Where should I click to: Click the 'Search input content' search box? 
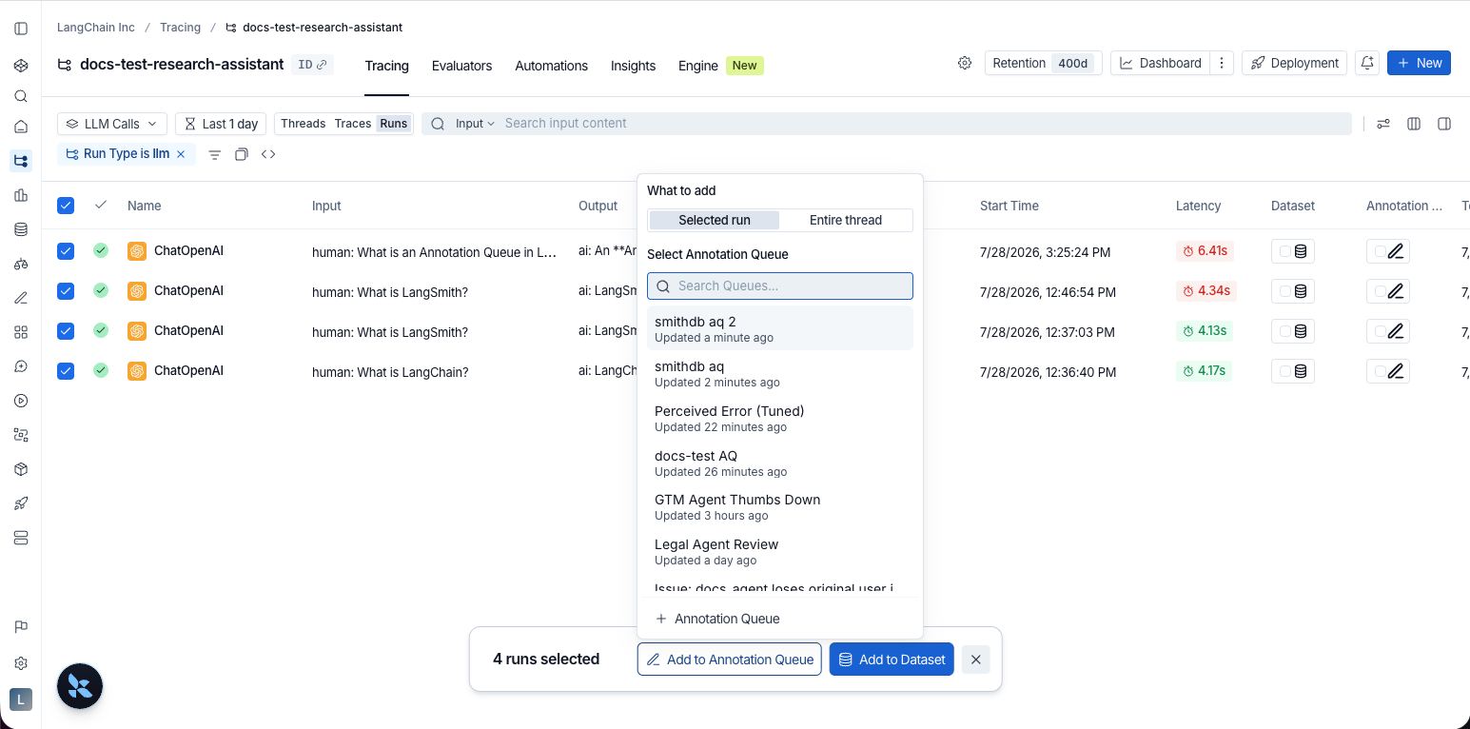pyautogui.click(x=886, y=124)
